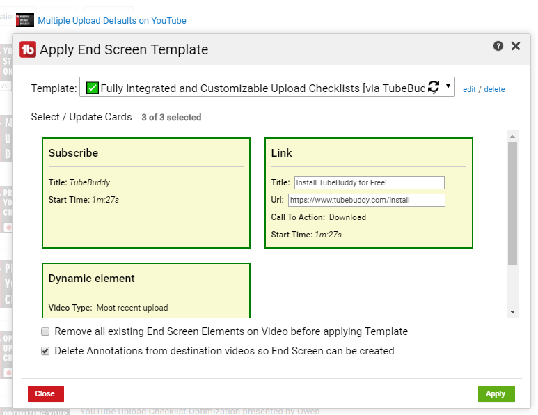Click the green Apply button
The image size is (538, 415).
496,393
